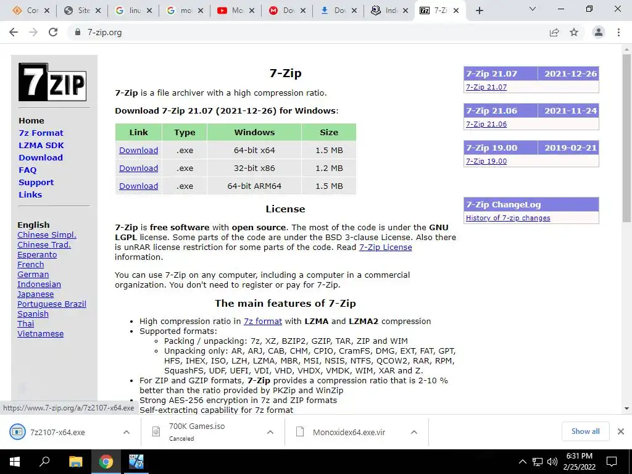Switch language to Esperanto

click(x=37, y=254)
